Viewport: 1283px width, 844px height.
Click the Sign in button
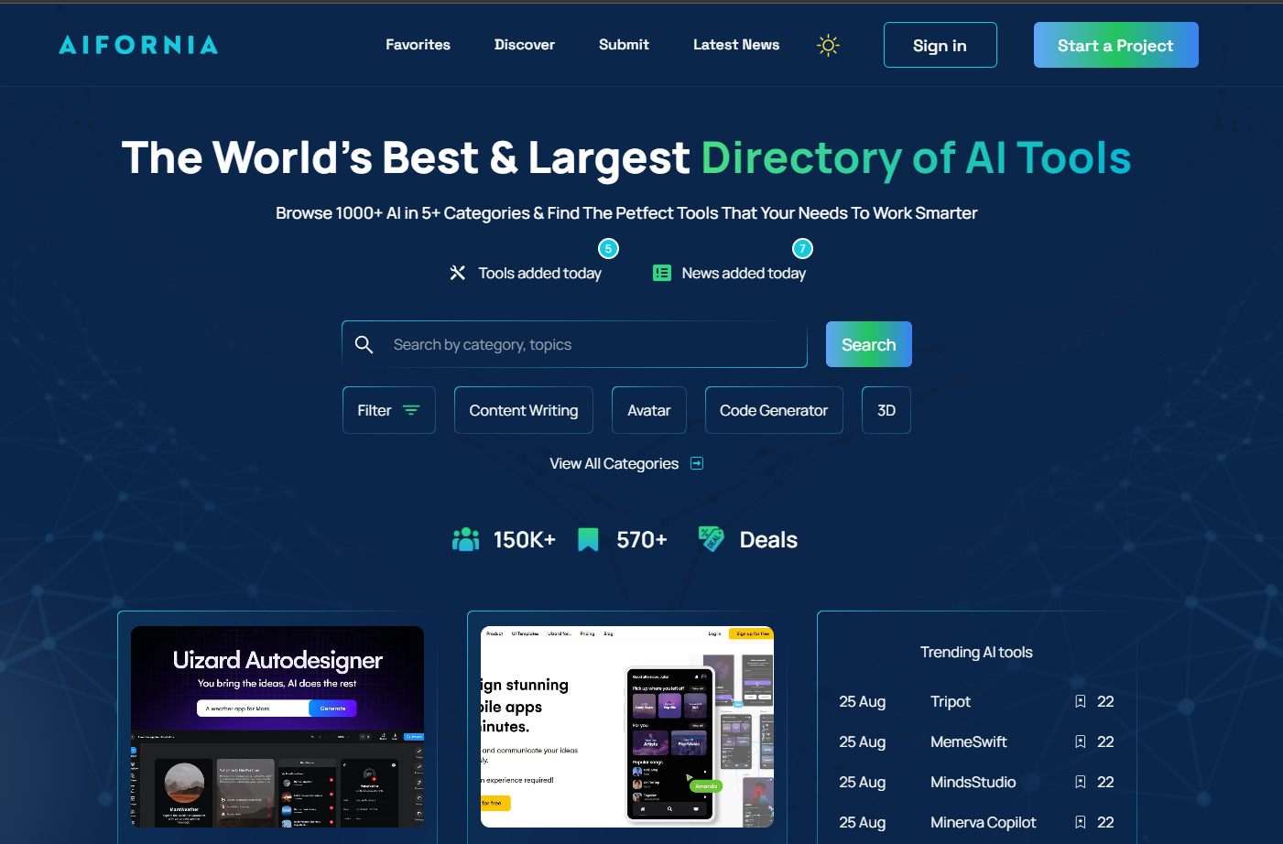[940, 45]
